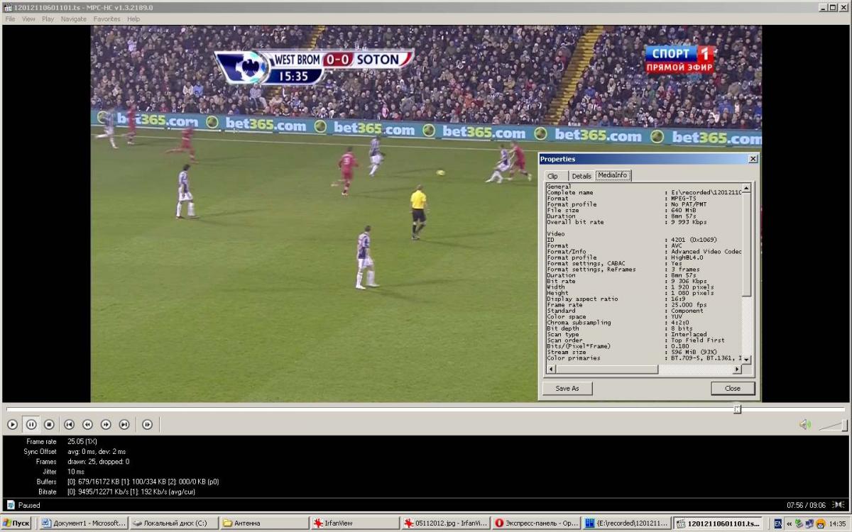Image resolution: width=852 pixels, height=532 pixels.
Task: Click the Save As button
Action: click(567, 388)
